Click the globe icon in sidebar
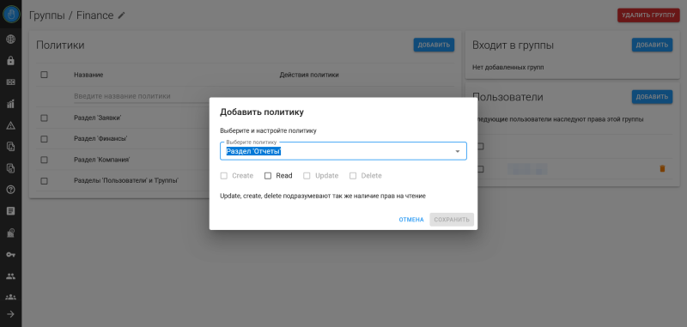687x327 pixels. 10,39
